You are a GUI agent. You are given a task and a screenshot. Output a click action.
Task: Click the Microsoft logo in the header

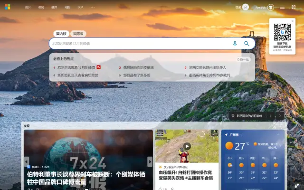[x=8, y=7]
